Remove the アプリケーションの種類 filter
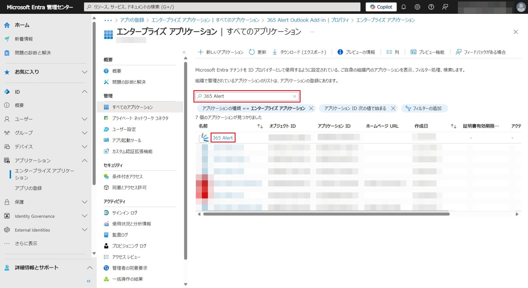 point(311,108)
